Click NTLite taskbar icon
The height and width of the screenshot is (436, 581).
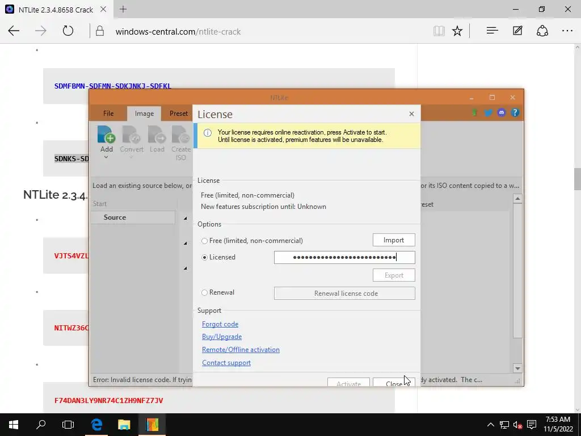pyautogui.click(x=152, y=425)
